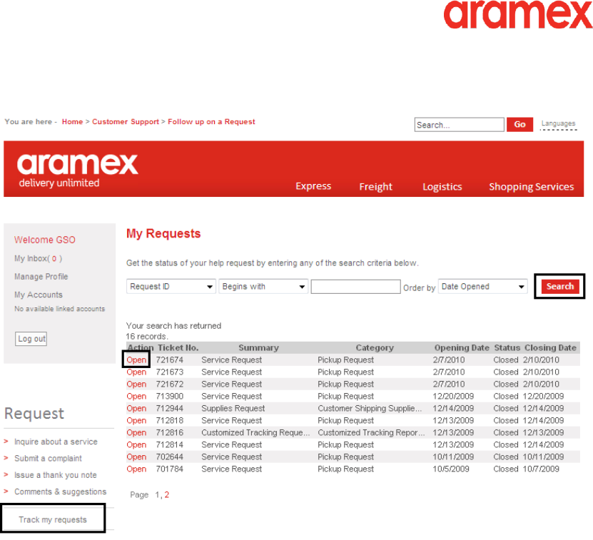The height and width of the screenshot is (540, 593).
Task: Go to the Express section
Action: coord(313,186)
